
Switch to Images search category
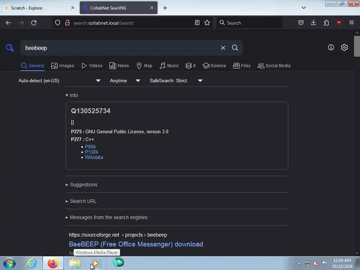pos(63,66)
